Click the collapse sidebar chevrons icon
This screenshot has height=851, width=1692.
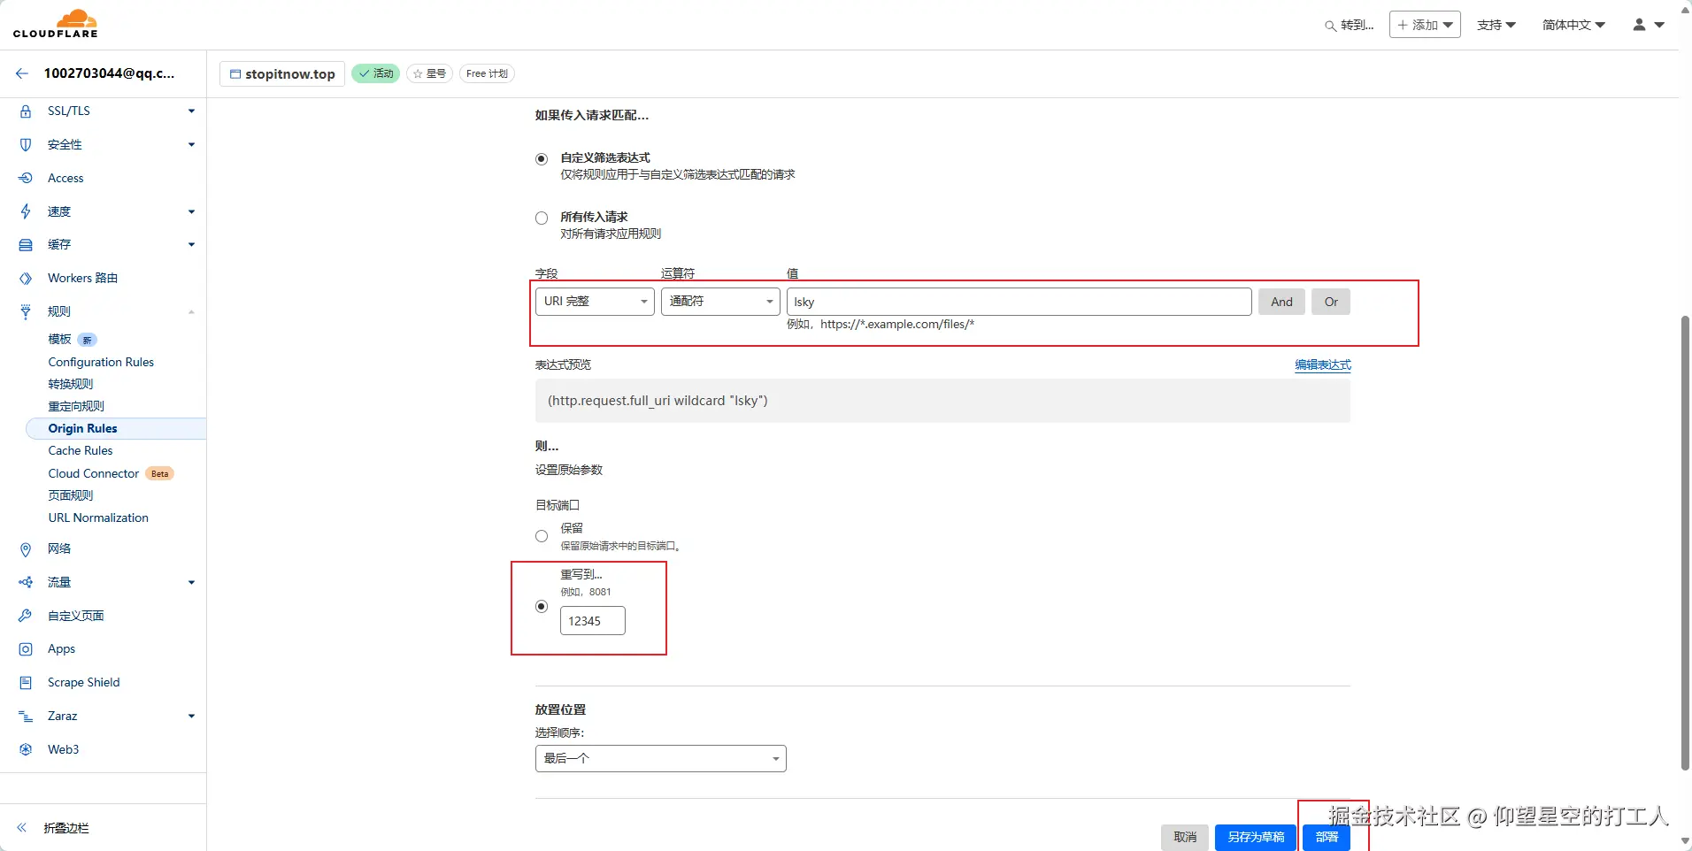(22, 828)
